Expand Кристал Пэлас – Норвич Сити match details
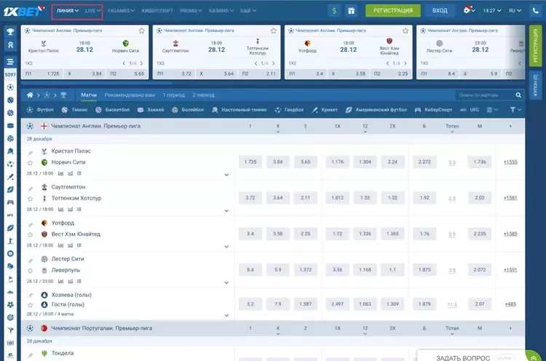 point(226,175)
